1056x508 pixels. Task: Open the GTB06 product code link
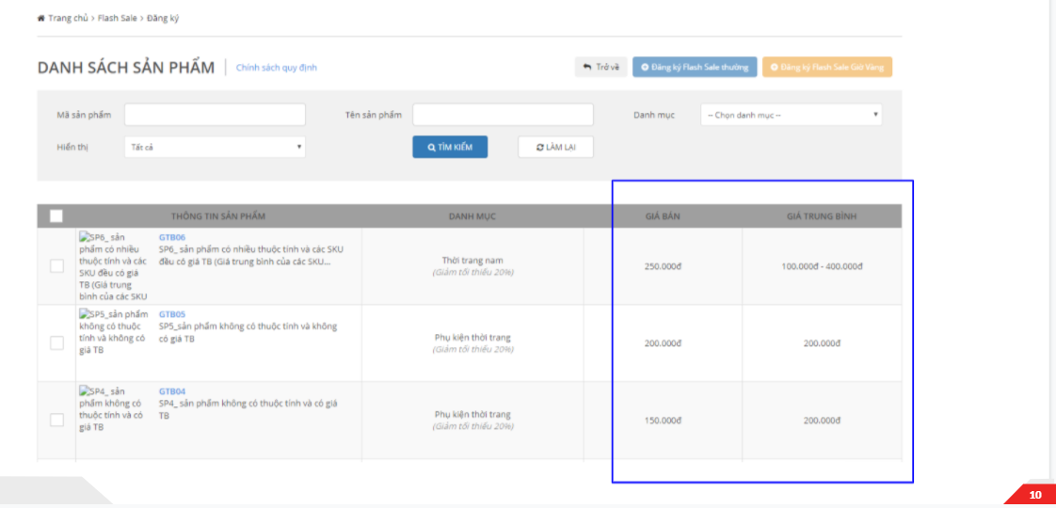click(172, 237)
